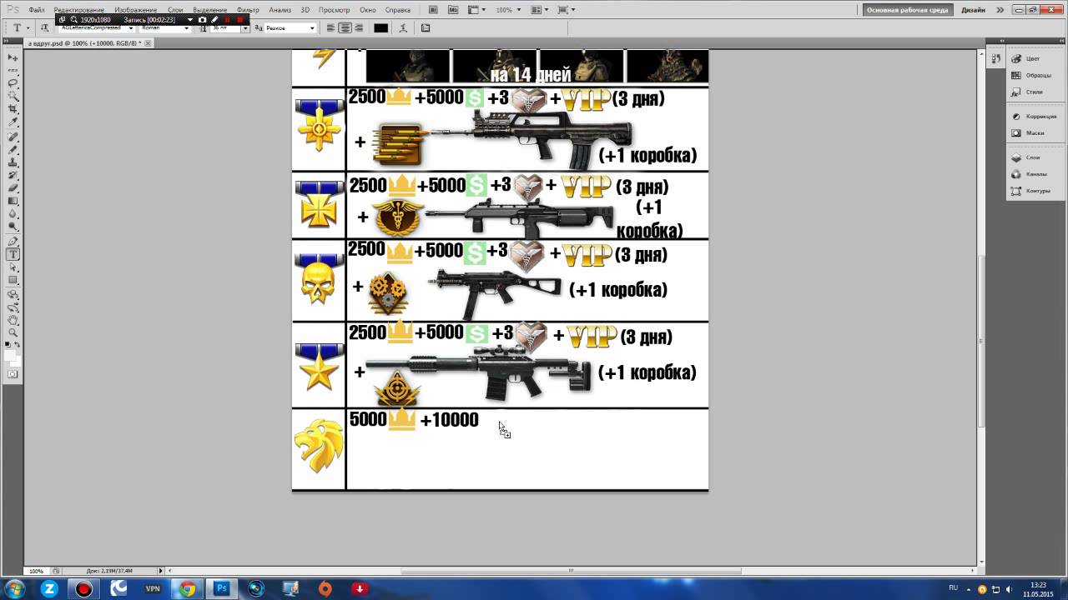The height and width of the screenshot is (600, 1068).
Task: Select the Rectangle shape tool
Action: 13,280
